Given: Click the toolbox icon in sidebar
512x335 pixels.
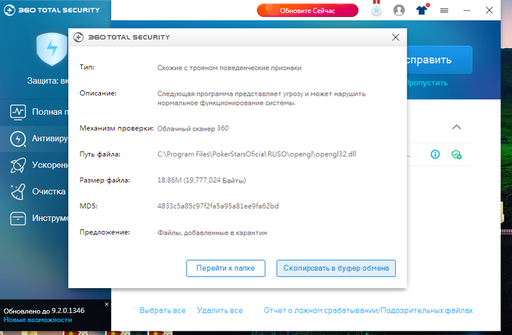Looking at the screenshot, I should pos(18,219).
